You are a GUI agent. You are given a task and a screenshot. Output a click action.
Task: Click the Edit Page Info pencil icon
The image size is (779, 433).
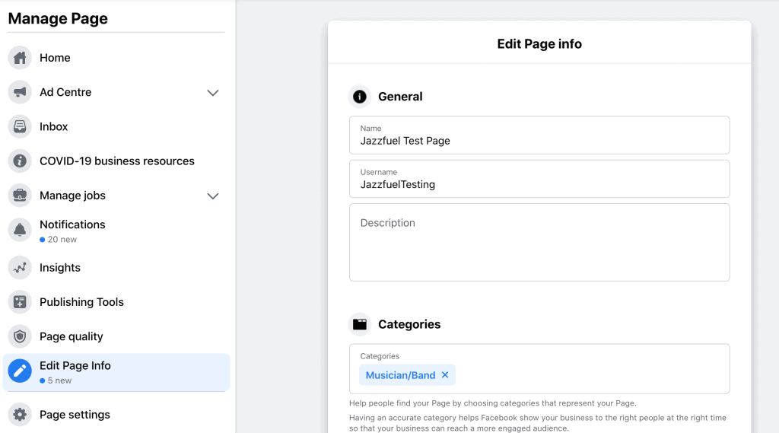pyautogui.click(x=20, y=371)
